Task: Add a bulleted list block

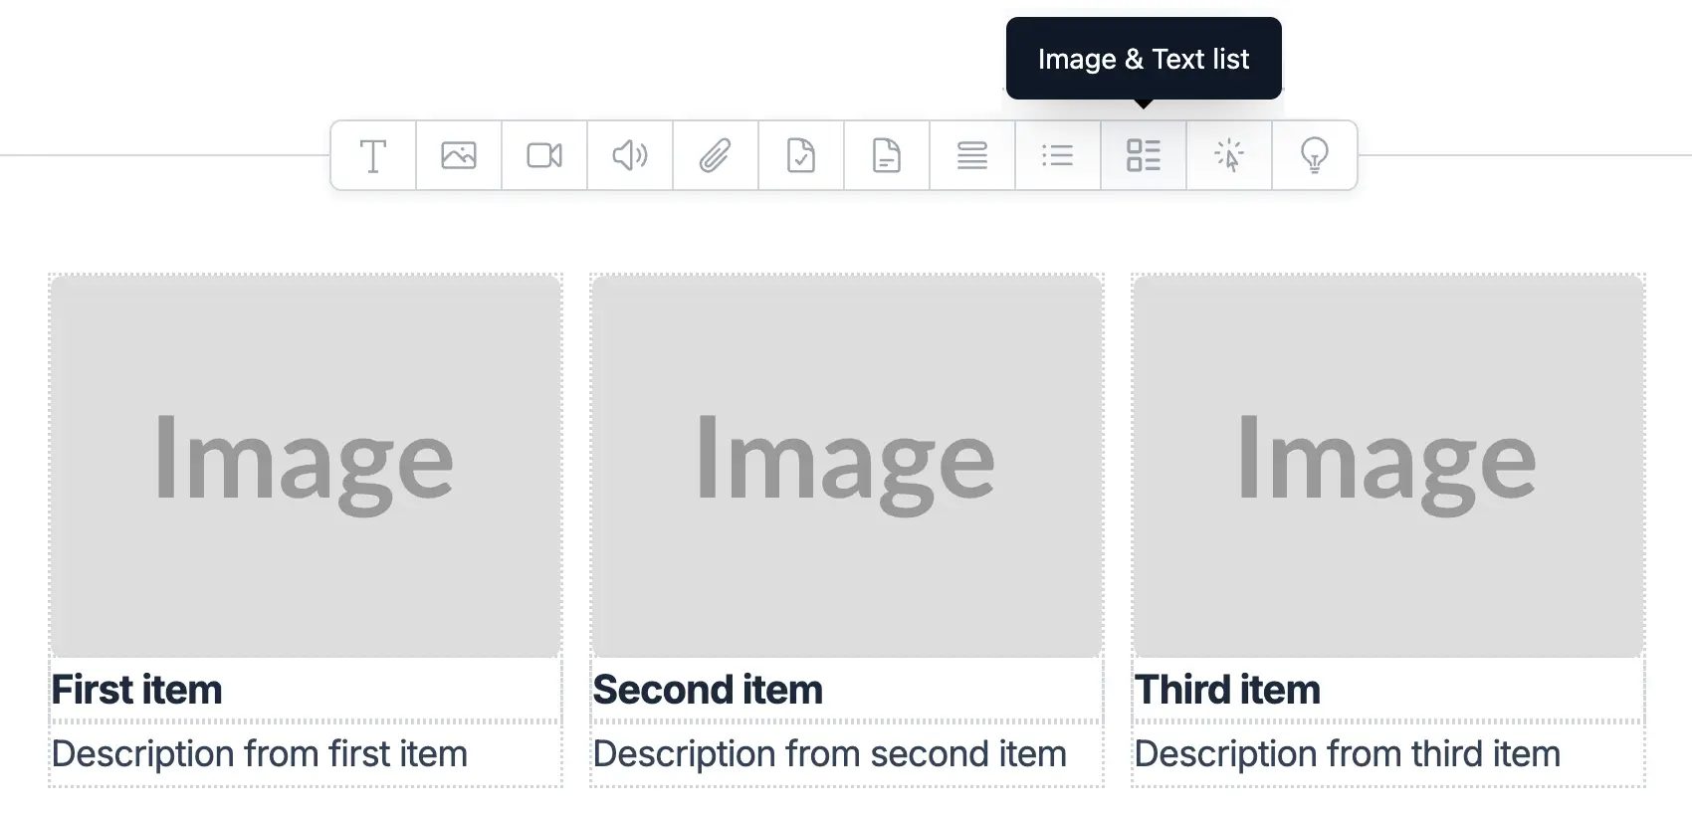Action: pyautogui.click(x=1057, y=155)
